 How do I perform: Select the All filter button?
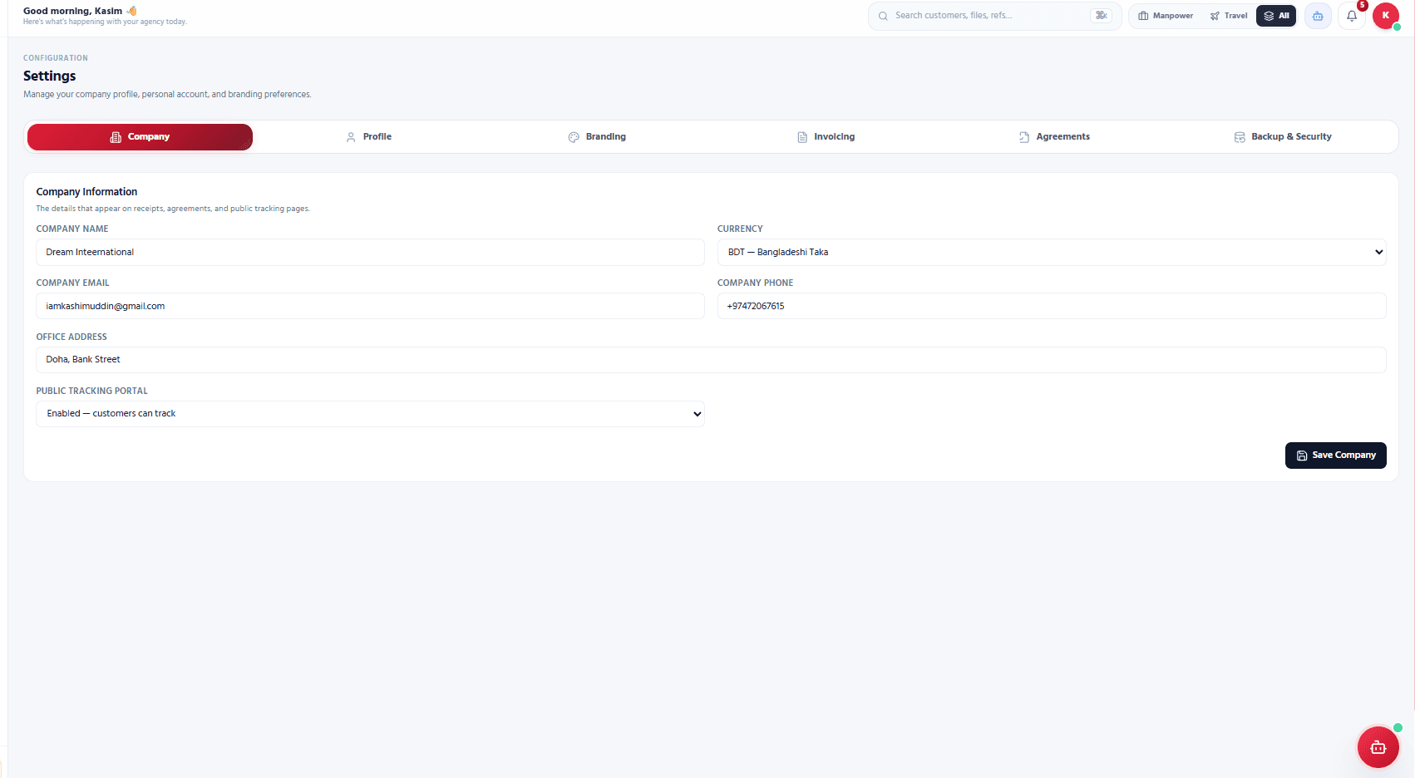1276,16
